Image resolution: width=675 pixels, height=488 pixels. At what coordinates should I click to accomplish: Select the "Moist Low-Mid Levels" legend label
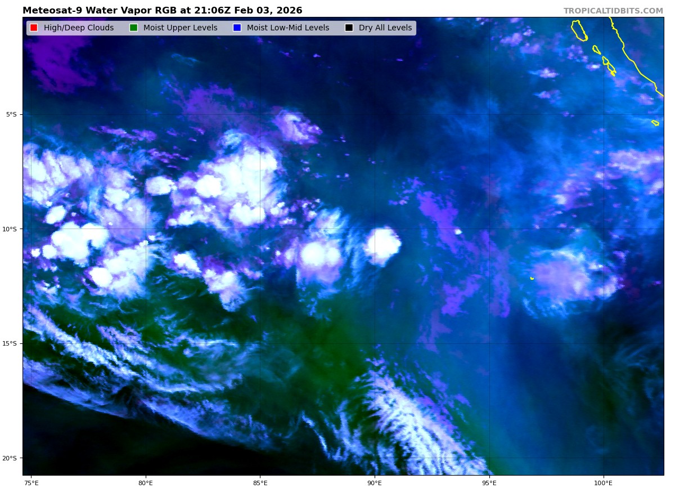[x=288, y=28]
